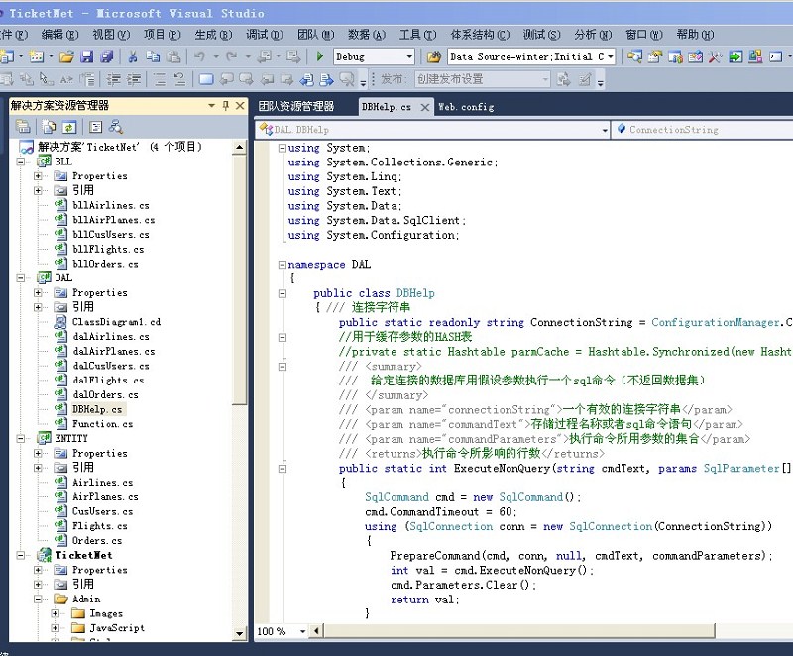Viewport: 793px width, 656px height.
Task: Open Solution Explorer from toolbar icon
Action: [634, 56]
